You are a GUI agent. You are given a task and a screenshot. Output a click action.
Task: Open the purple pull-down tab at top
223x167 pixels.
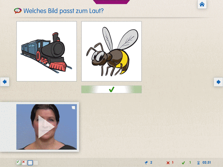coord(111,2)
